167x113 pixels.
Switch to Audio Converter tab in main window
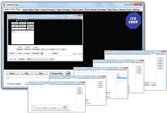pyautogui.click(x=48, y=10)
